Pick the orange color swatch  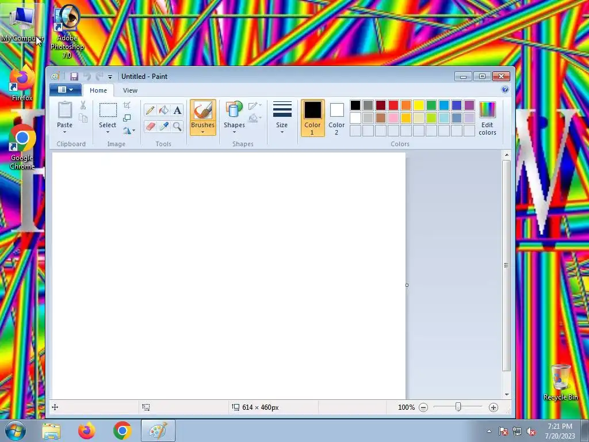coord(406,105)
